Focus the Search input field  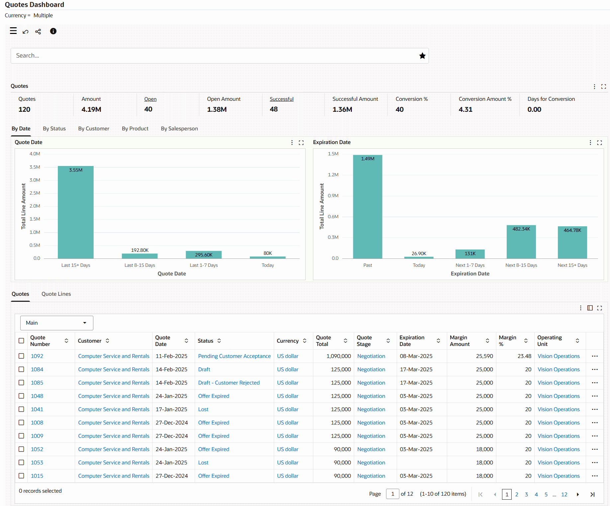(x=219, y=56)
